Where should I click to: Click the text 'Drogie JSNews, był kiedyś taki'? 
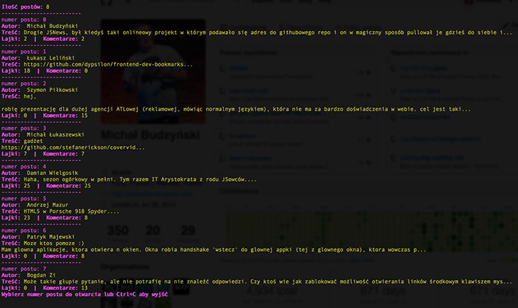point(71,32)
